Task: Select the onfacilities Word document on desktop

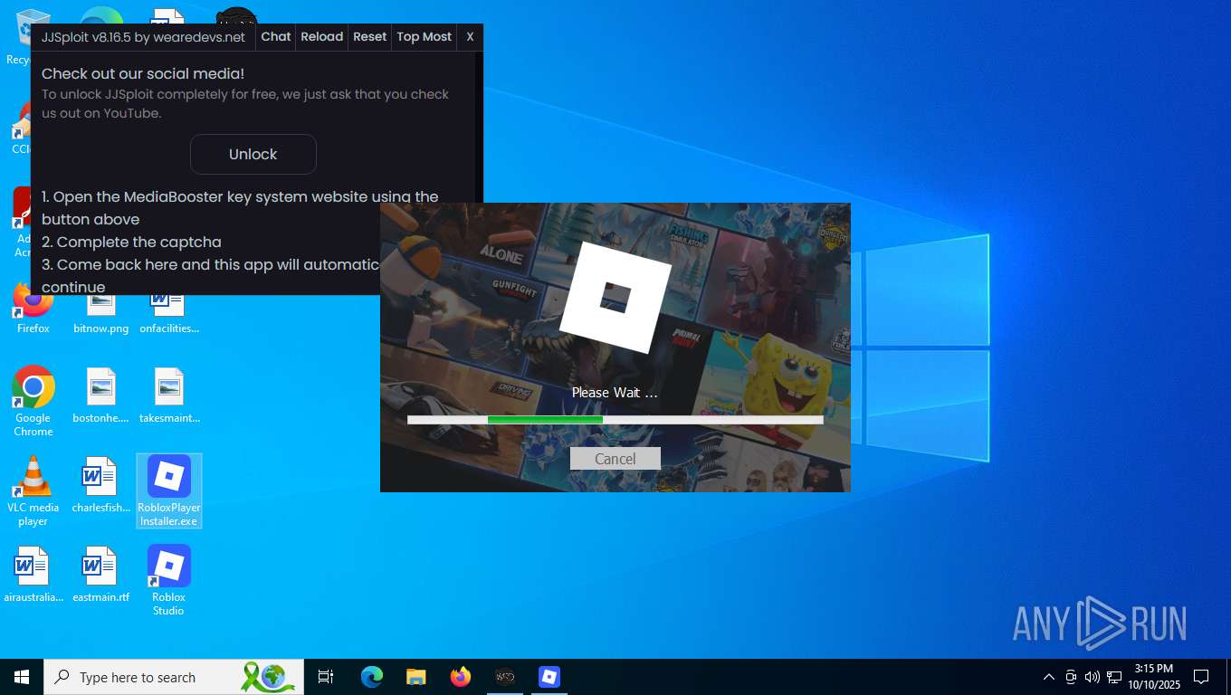Action: [x=169, y=311]
